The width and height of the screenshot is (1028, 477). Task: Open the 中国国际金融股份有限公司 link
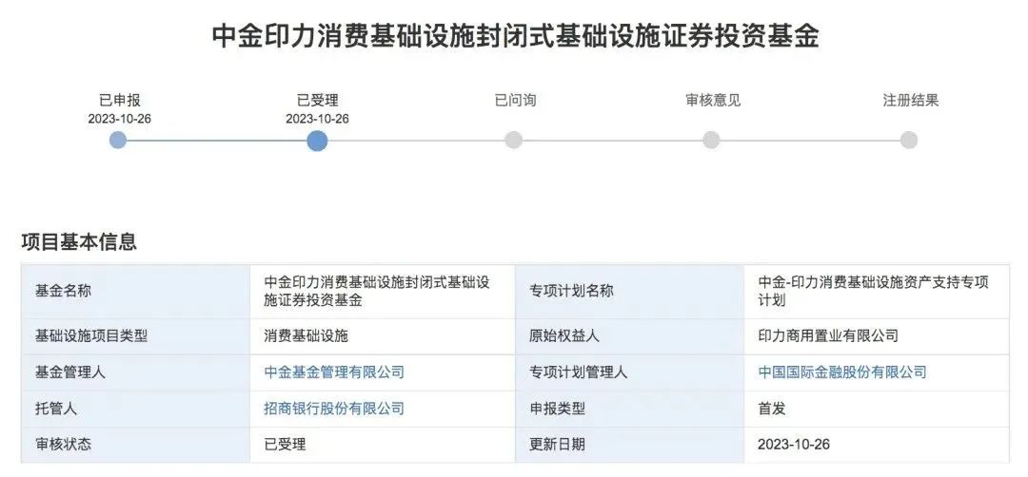pyautogui.click(x=842, y=372)
